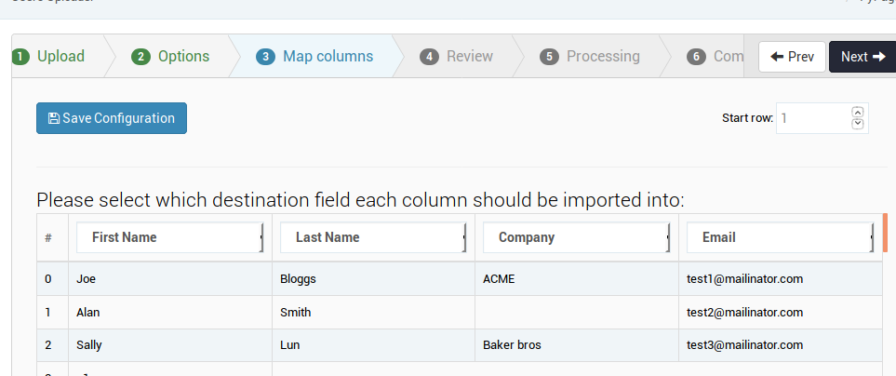
Task: Click the # column header
Action: point(53,237)
